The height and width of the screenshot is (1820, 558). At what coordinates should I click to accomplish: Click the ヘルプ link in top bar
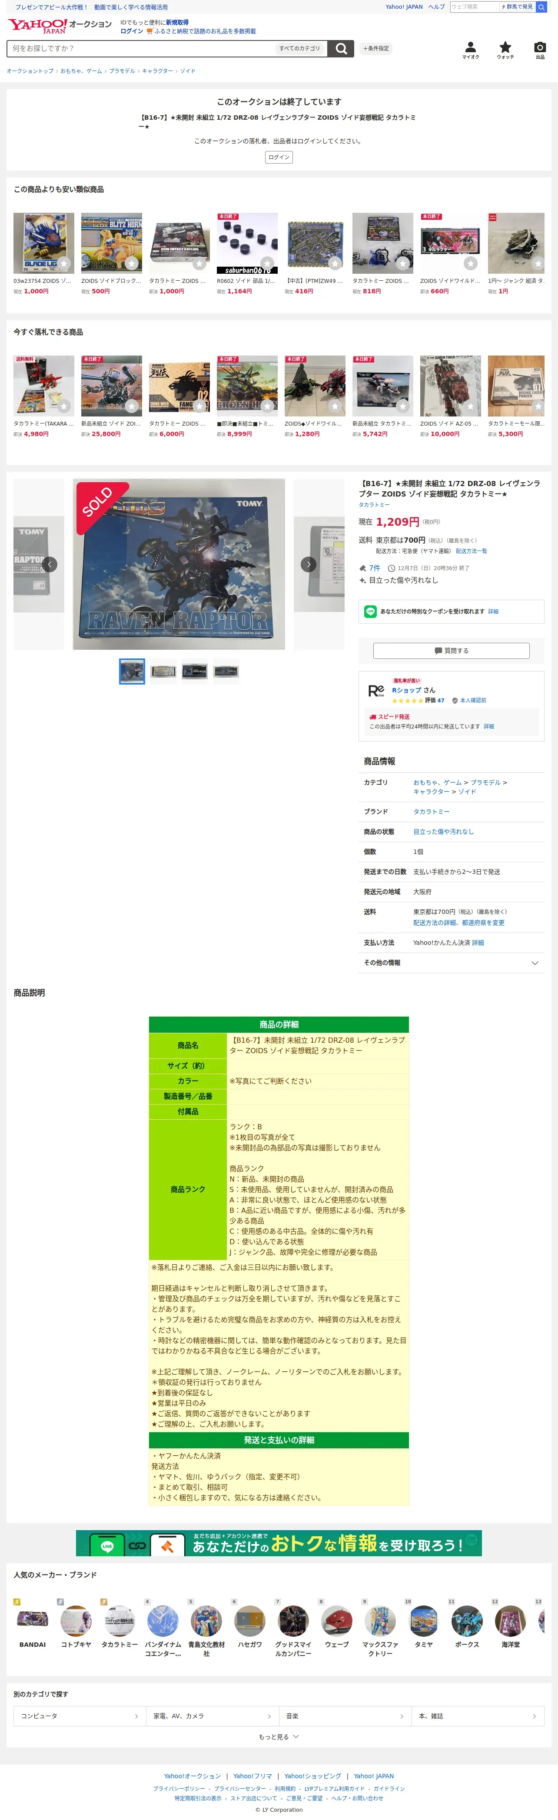coord(437,7)
